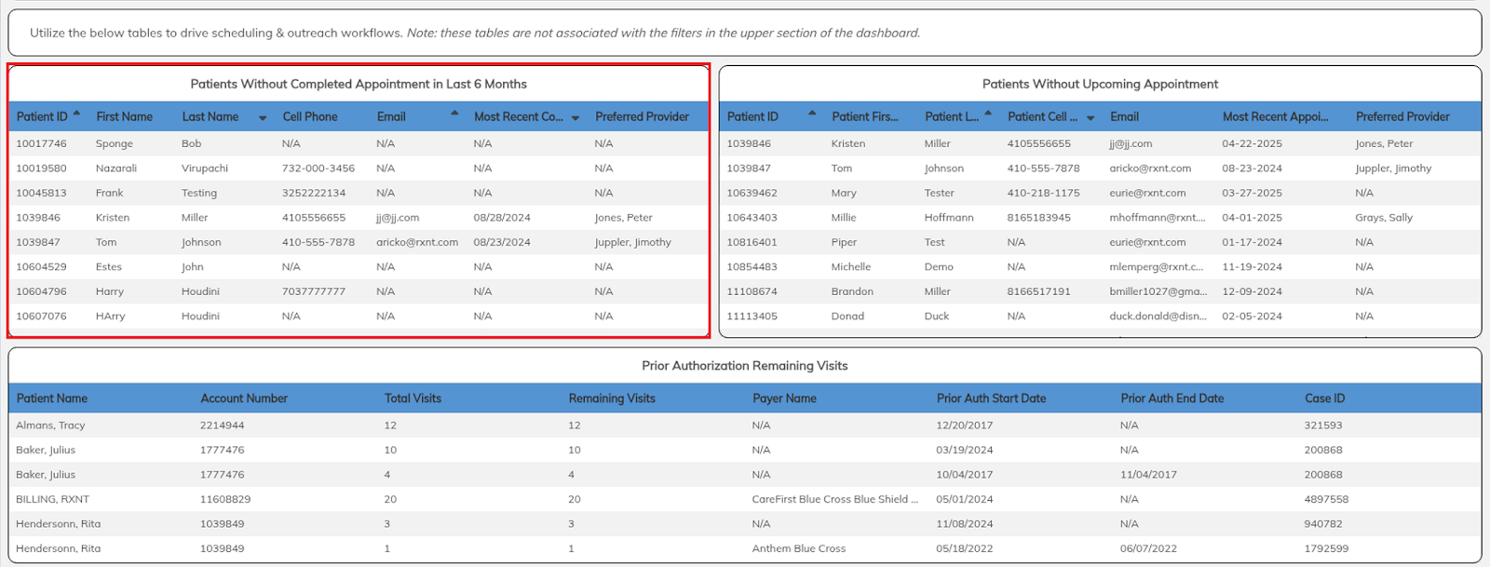This screenshot has height=567, width=1490.
Task: Click payer CareFirst Blue Cross Blue Shield
Action: coord(835,499)
